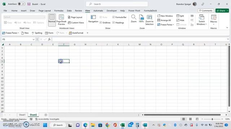Open Windows Start button
This screenshot has width=231, height=129.
tap(45, 125)
